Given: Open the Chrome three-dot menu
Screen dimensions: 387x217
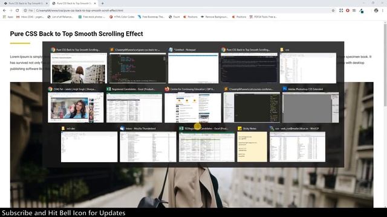Looking at the screenshot, I should pos(383,11).
